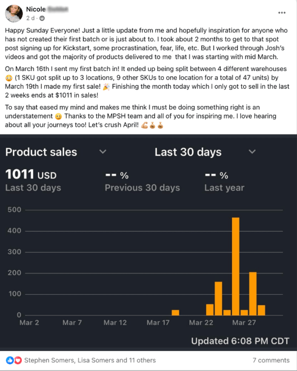Viewport: 297px width, 371px height.
Task: Open the Last 30 days range chevron
Action: (x=252, y=152)
